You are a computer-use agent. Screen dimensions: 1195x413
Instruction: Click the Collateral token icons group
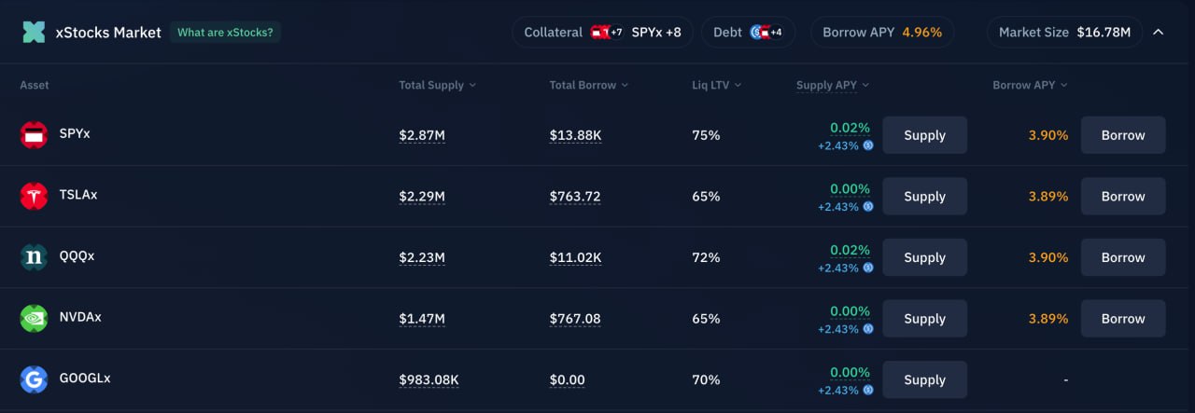pyautogui.click(x=607, y=32)
